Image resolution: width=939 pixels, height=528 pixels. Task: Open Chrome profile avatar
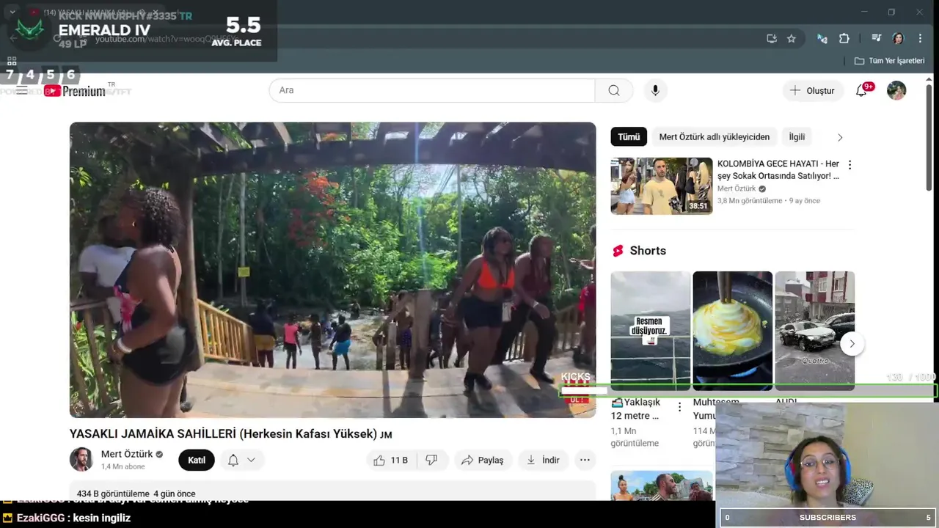coord(898,38)
